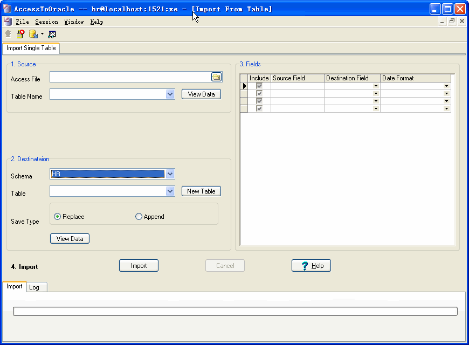The height and width of the screenshot is (345, 469).
Task: Select the current row indicator arrow
Action: (244, 86)
